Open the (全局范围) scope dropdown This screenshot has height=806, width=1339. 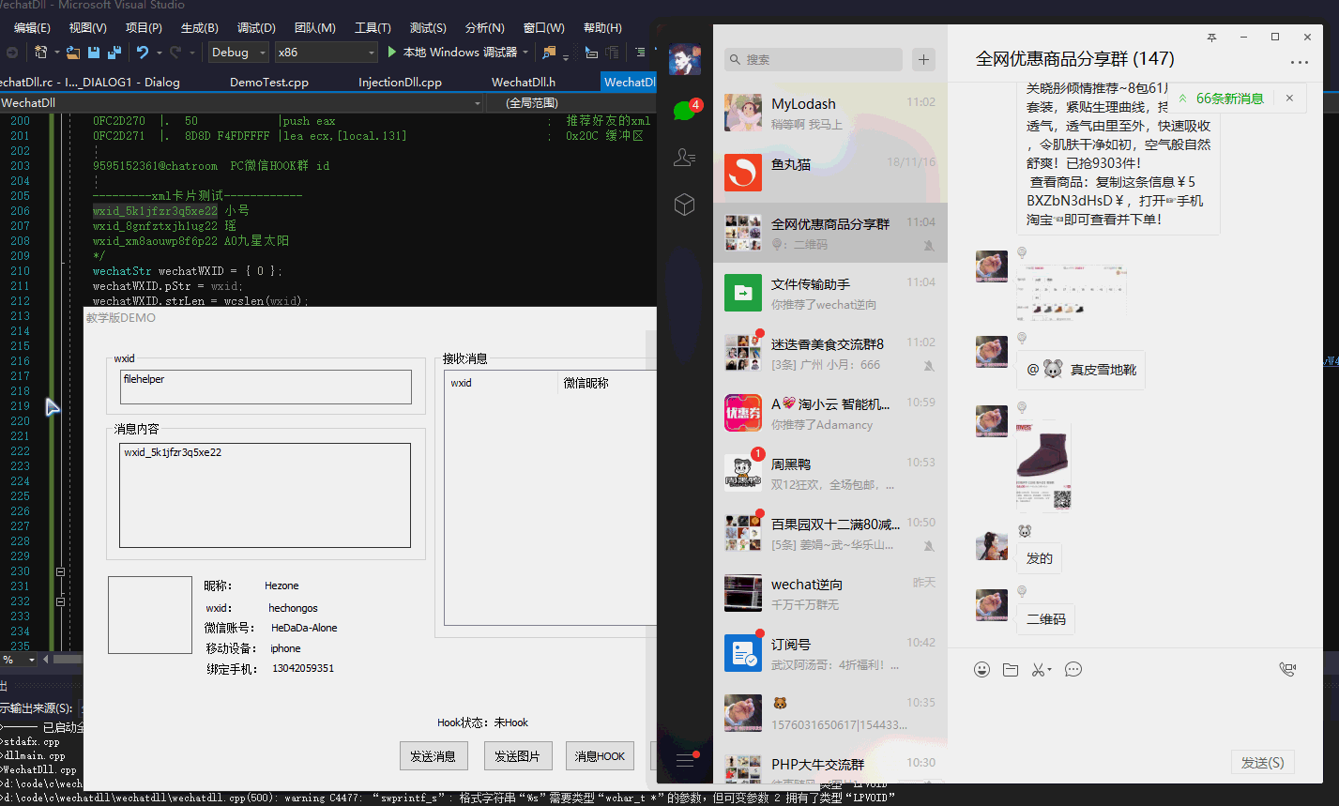tap(572, 102)
